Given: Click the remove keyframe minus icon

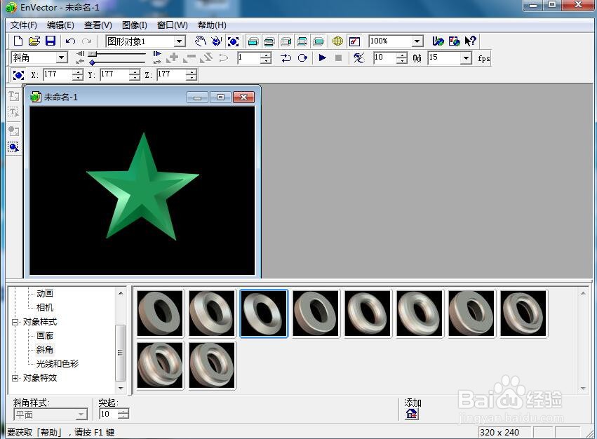Looking at the screenshot, I should 189,58.
